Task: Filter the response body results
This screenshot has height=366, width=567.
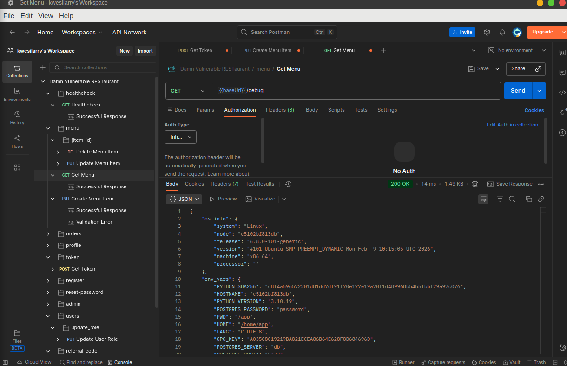Action: (500, 199)
